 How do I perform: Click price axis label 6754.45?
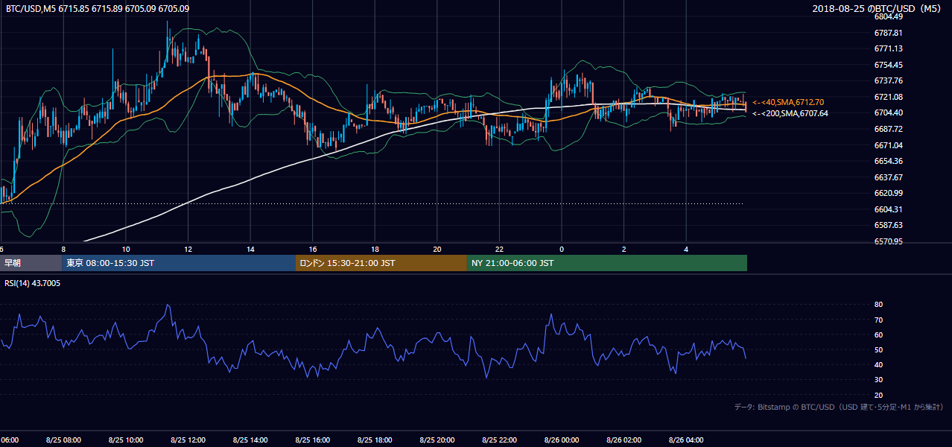[889, 65]
